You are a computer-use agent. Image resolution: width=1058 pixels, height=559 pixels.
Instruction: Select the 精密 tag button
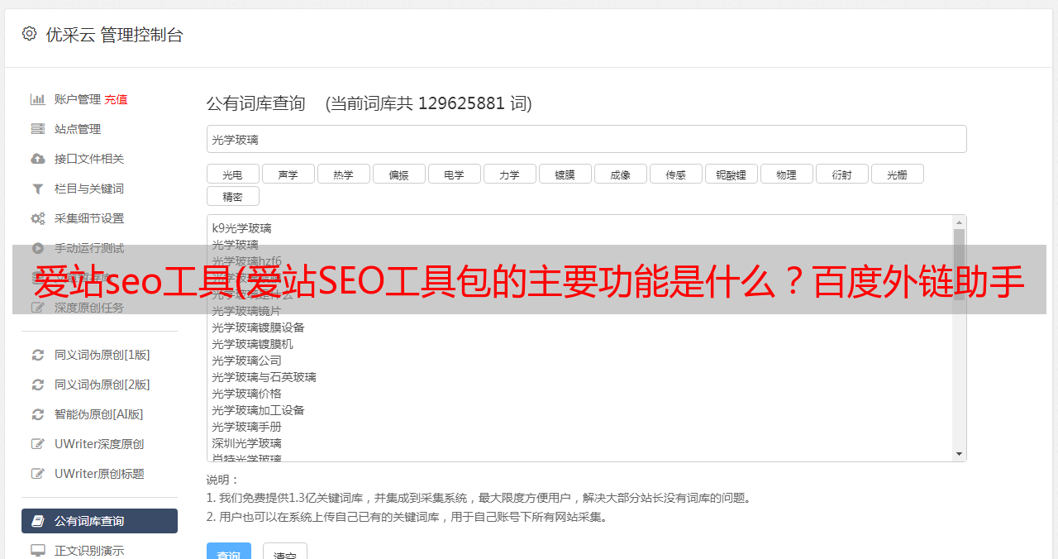pos(232,196)
